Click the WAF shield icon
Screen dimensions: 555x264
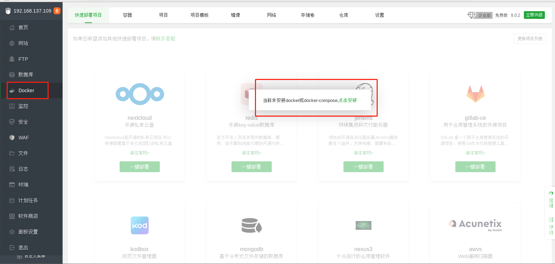pyautogui.click(x=12, y=138)
